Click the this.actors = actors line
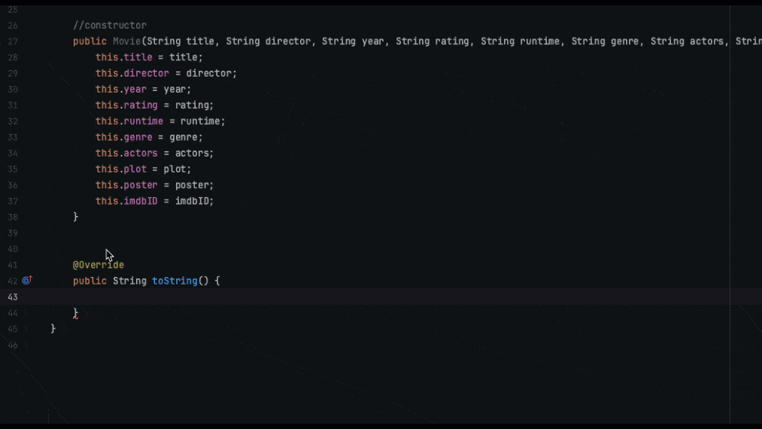 click(154, 154)
